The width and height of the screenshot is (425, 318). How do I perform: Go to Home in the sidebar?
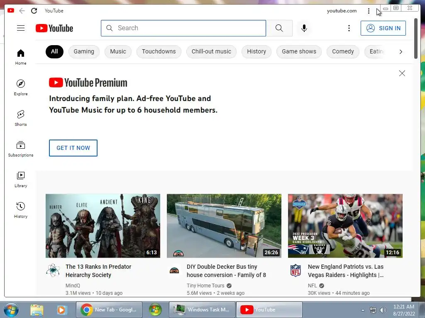pyautogui.click(x=21, y=57)
